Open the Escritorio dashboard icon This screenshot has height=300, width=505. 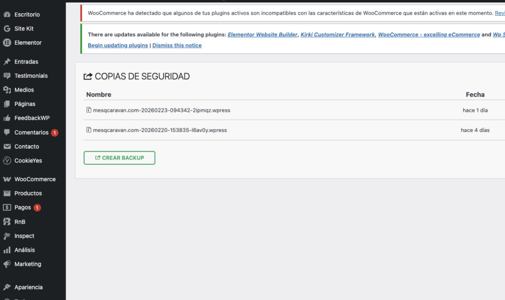(x=7, y=14)
